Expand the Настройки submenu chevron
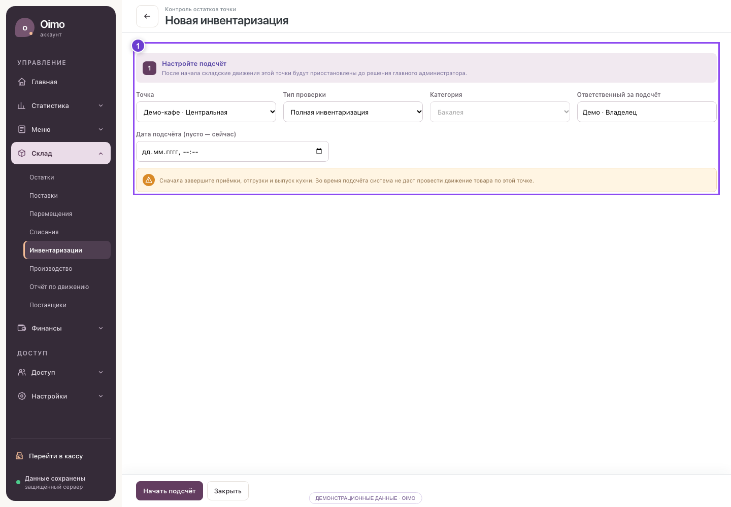Viewport: 731px width, 507px height. (101, 396)
